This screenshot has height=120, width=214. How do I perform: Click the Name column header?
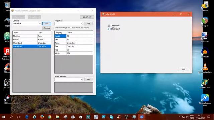click(25, 33)
